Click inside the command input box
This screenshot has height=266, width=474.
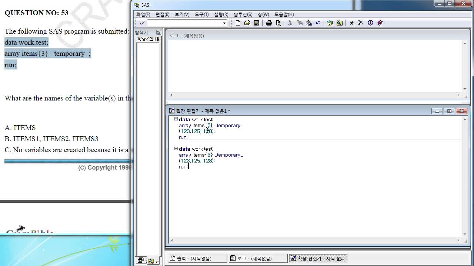click(x=184, y=23)
